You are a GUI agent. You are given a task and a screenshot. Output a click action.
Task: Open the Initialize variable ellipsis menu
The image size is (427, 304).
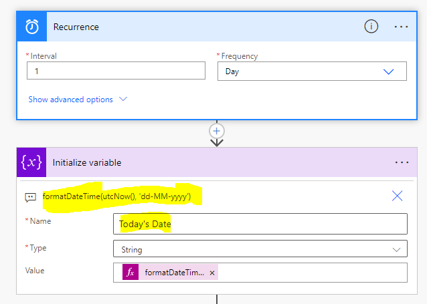tap(401, 162)
